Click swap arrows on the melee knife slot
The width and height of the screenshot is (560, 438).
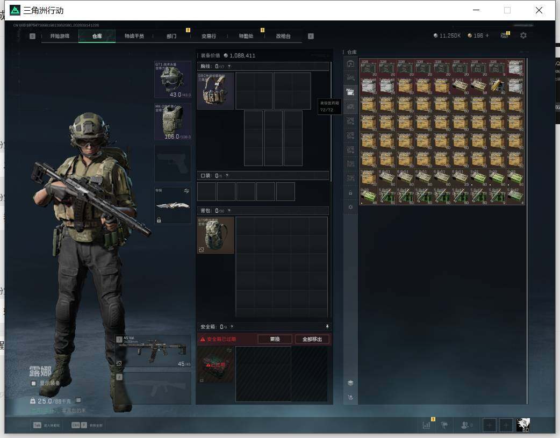point(186,191)
